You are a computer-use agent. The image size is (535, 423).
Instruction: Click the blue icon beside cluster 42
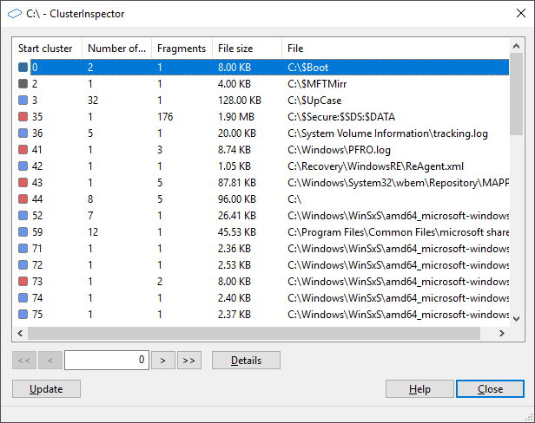(x=23, y=166)
